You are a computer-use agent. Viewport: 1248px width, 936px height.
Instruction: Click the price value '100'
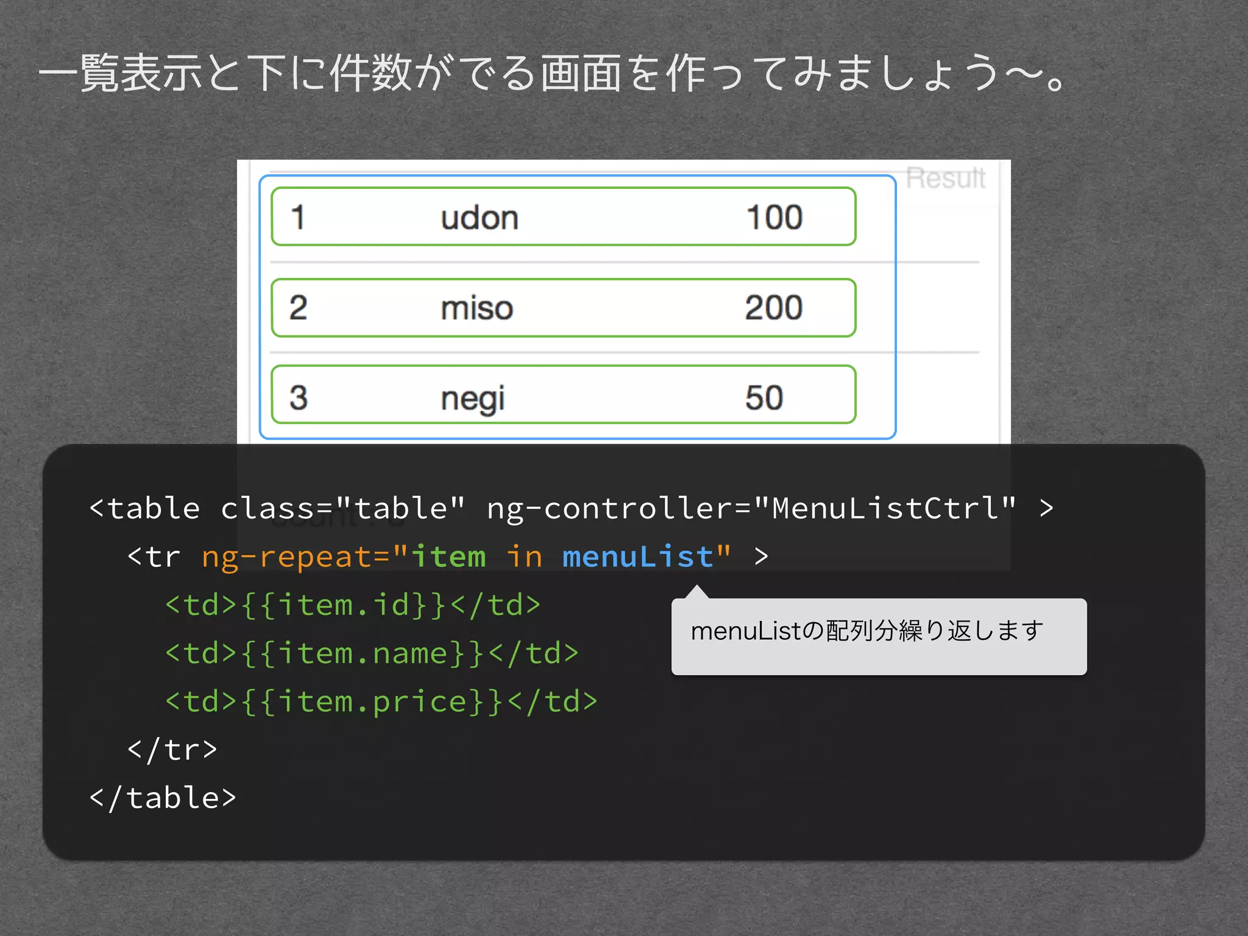(775, 217)
